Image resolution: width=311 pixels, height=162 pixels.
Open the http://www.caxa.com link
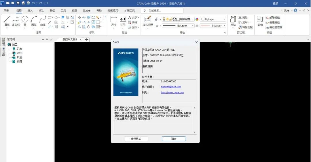172,92
